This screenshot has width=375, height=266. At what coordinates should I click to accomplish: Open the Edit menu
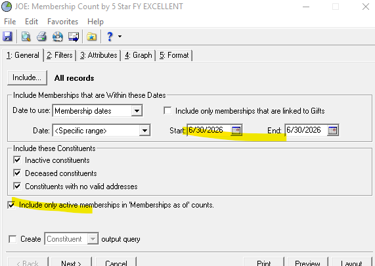pos(32,22)
